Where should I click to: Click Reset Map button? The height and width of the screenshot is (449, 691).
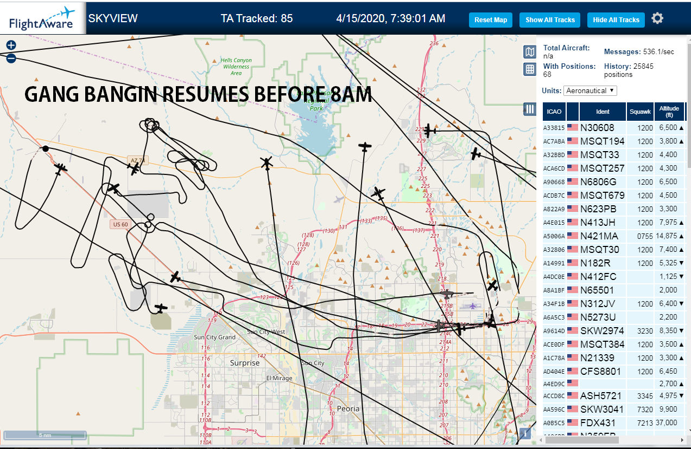(491, 20)
